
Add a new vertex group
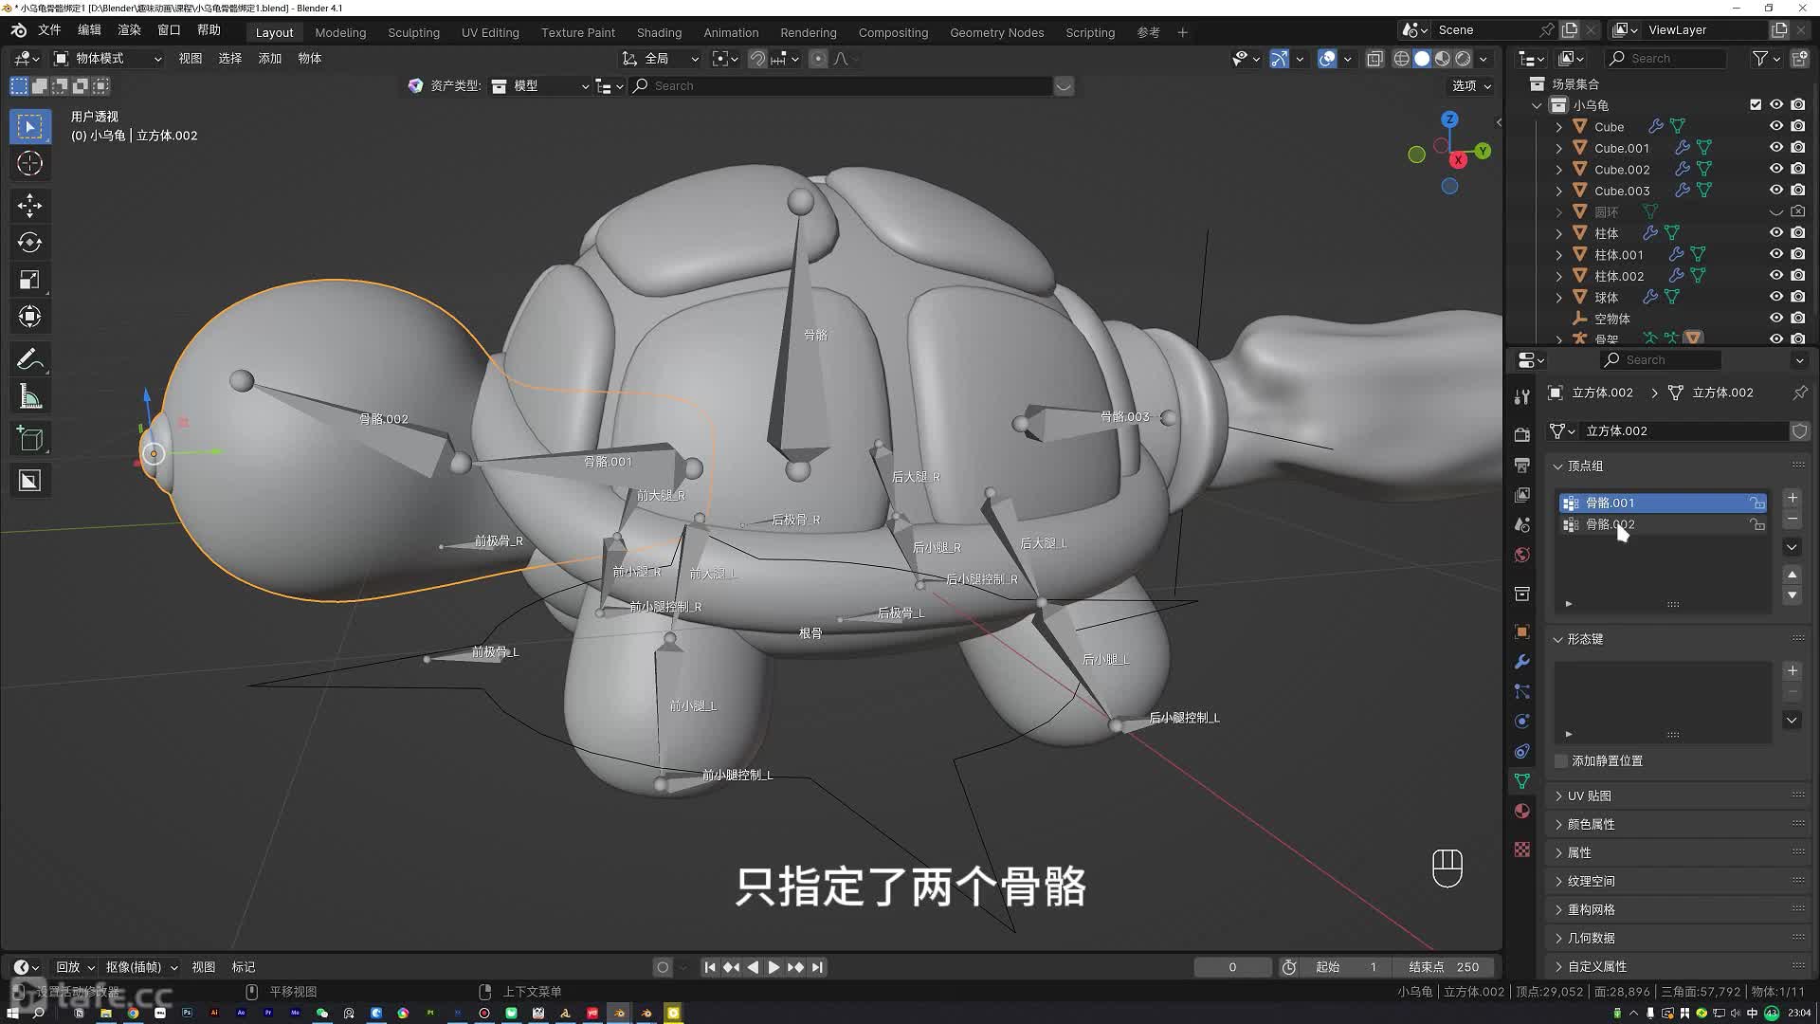(1792, 498)
